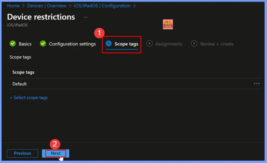267x163 pixels.
Task: Open iOS/iPadOS | Configuration from the breadcrumb
Action: coord(102,5)
